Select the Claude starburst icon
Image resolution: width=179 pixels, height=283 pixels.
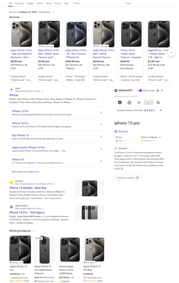(x=139, y=102)
